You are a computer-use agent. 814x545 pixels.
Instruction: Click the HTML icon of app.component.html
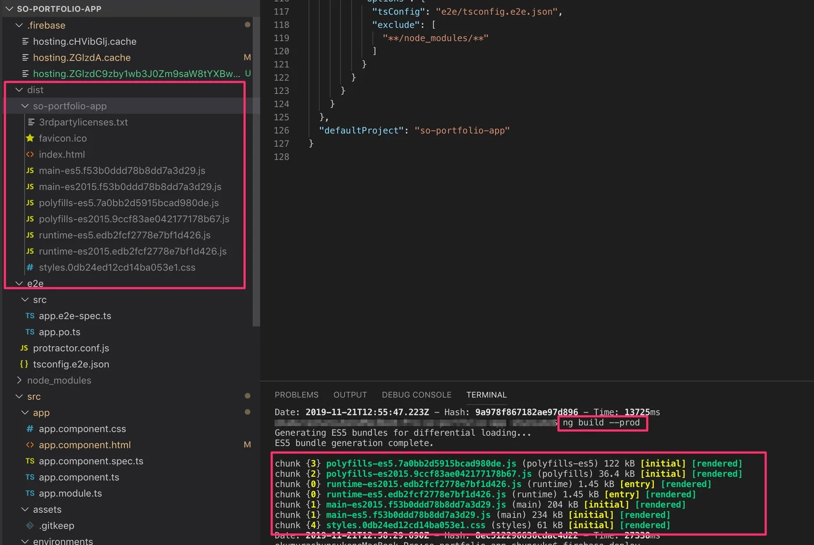pyautogui.click(x=30, y=445)
